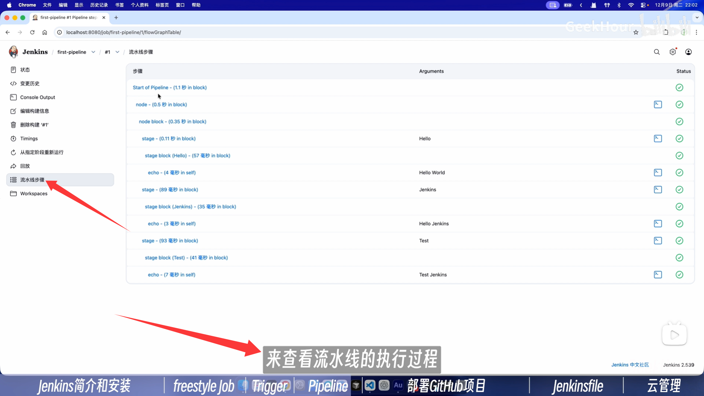704x396 pixels.
Task: Click the Jenkins 中文社区 footer link
Action: pos(630,365)
